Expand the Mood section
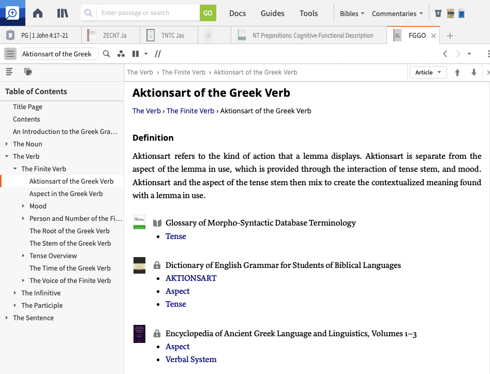Viewport: 490px width, 374px height. 23,206
